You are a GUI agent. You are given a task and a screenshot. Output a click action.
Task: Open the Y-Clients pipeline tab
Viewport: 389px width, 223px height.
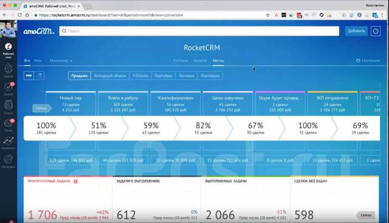click(x=140, y=76)
